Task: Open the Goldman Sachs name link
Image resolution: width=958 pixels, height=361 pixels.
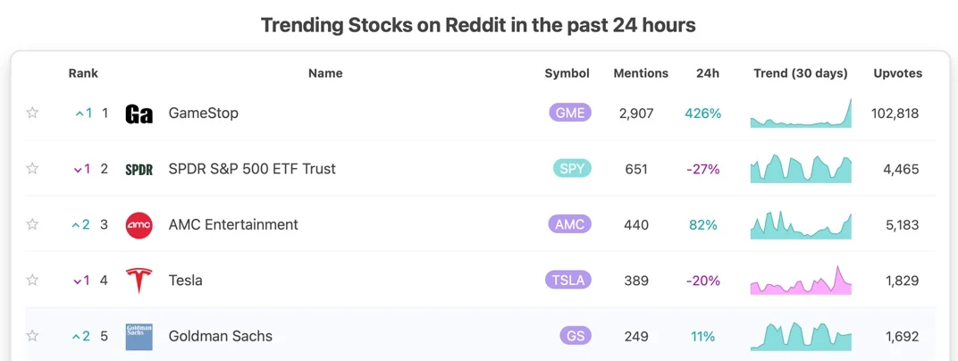Action: coord(220,337)
